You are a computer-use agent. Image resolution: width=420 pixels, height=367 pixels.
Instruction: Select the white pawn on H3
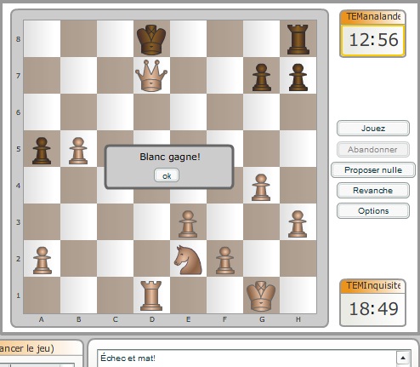[x=298, y=224]
